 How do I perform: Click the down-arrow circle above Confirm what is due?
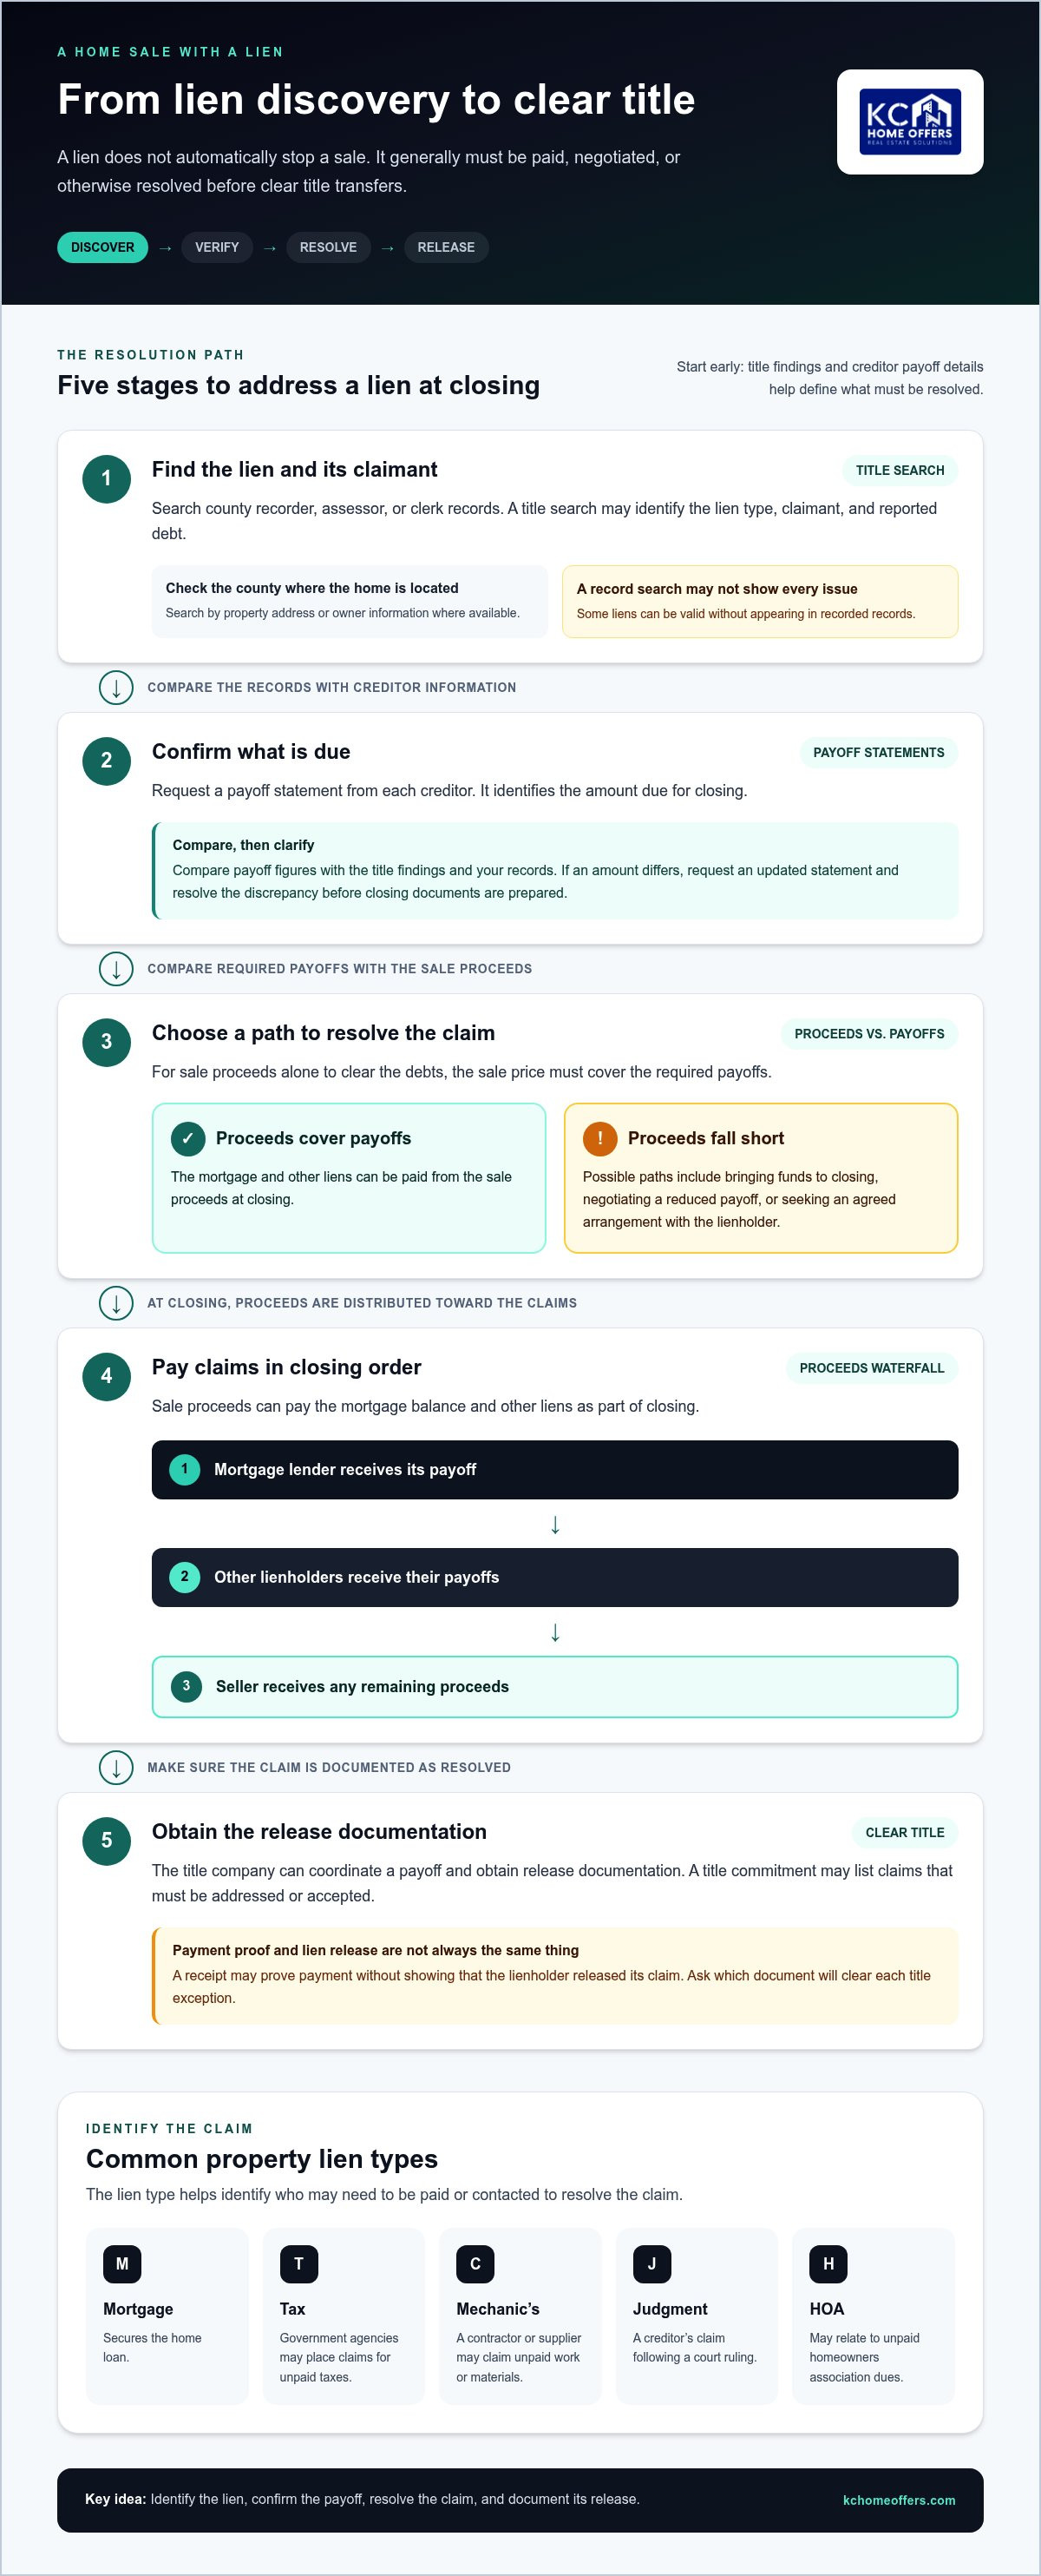(x=116, y=687)
